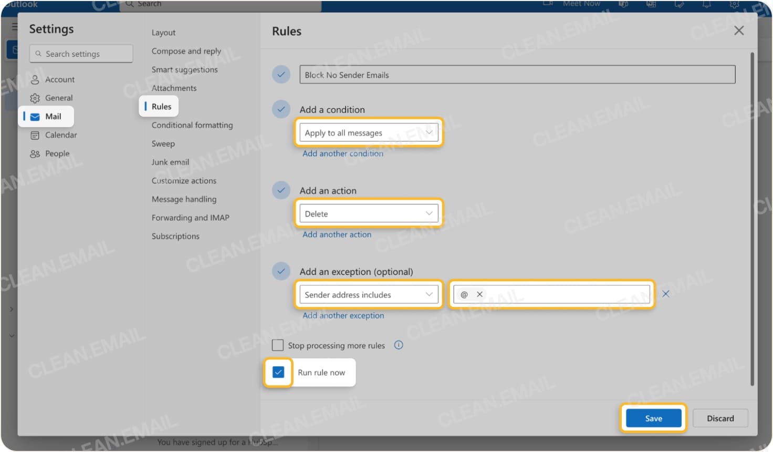Click the General settings gear icon
The image size is (773, 452).
pyautogui.click(x=35, y=98)
